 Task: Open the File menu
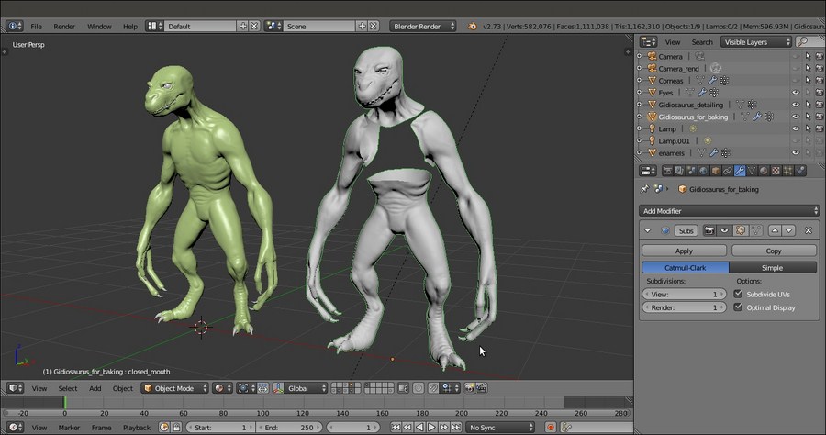(x=36, y=27)
